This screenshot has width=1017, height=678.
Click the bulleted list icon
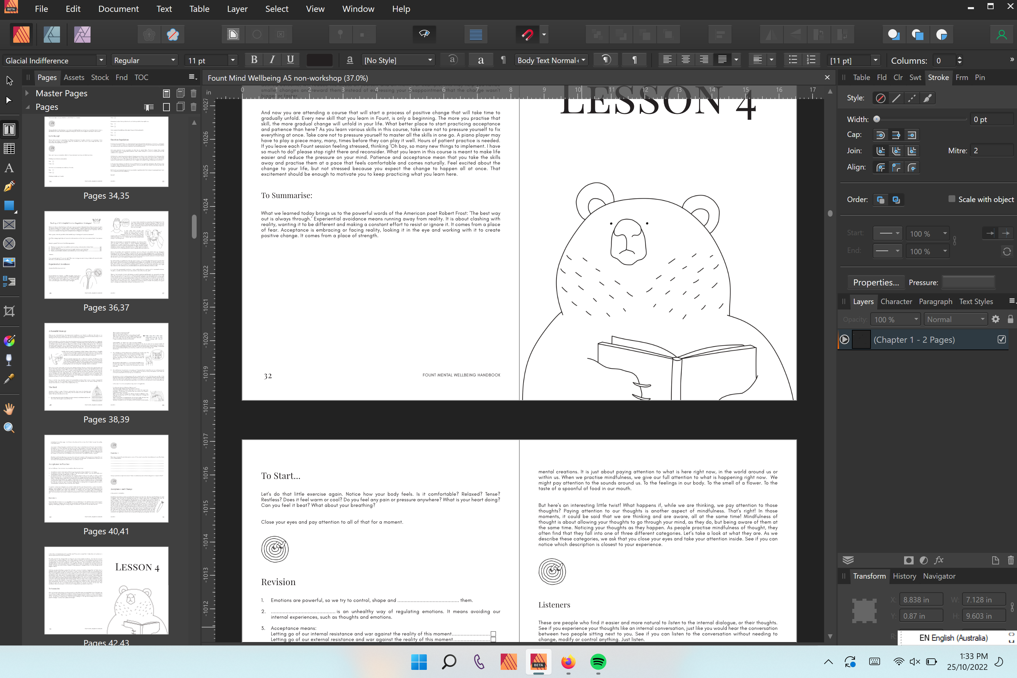[x=793, y=60]
